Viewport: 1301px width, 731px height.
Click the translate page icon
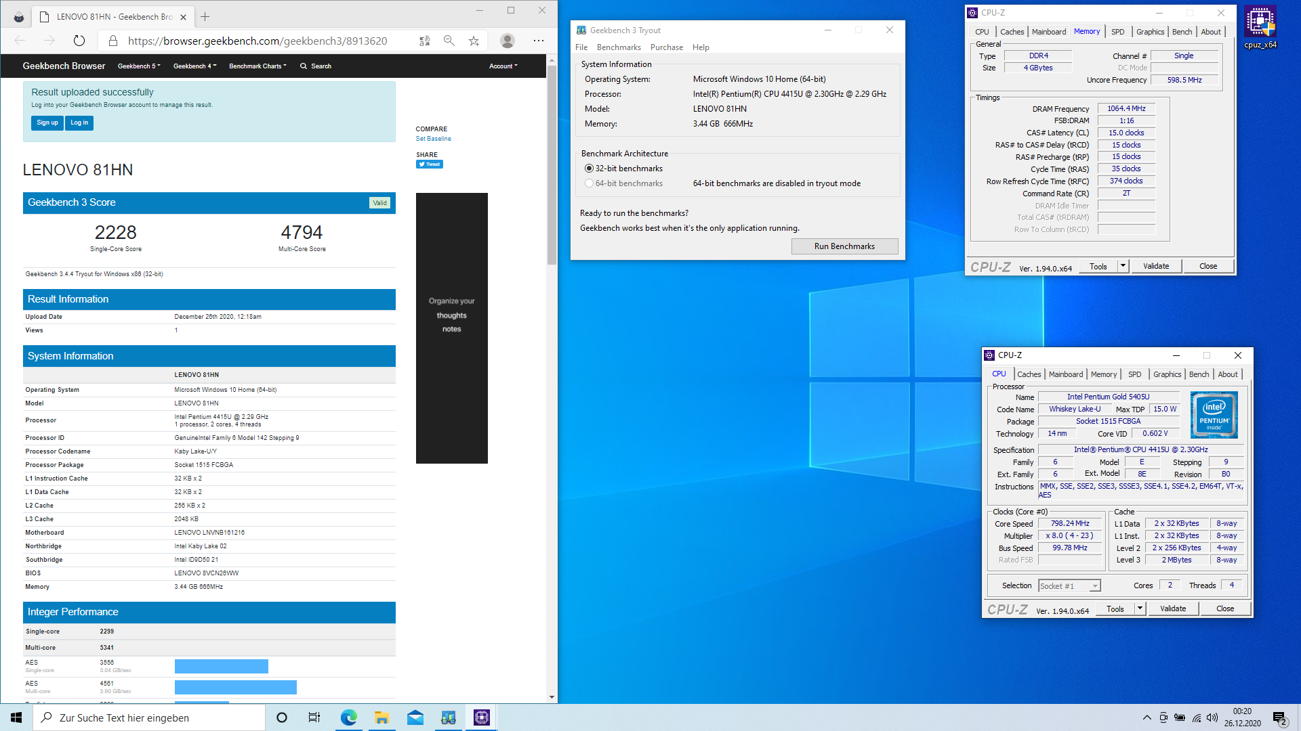[x=425, y=41]
